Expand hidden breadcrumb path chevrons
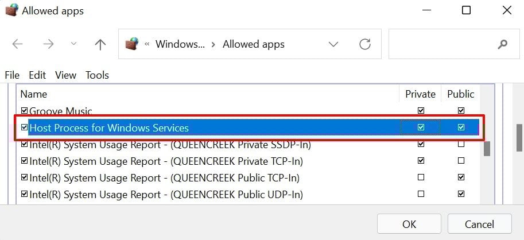The height and width of the screenshot is (240, 524). 148,44
